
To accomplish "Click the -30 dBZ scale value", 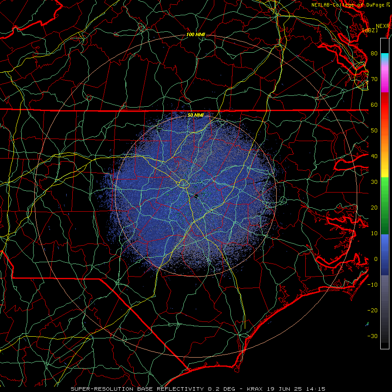I will coord(372,336).
